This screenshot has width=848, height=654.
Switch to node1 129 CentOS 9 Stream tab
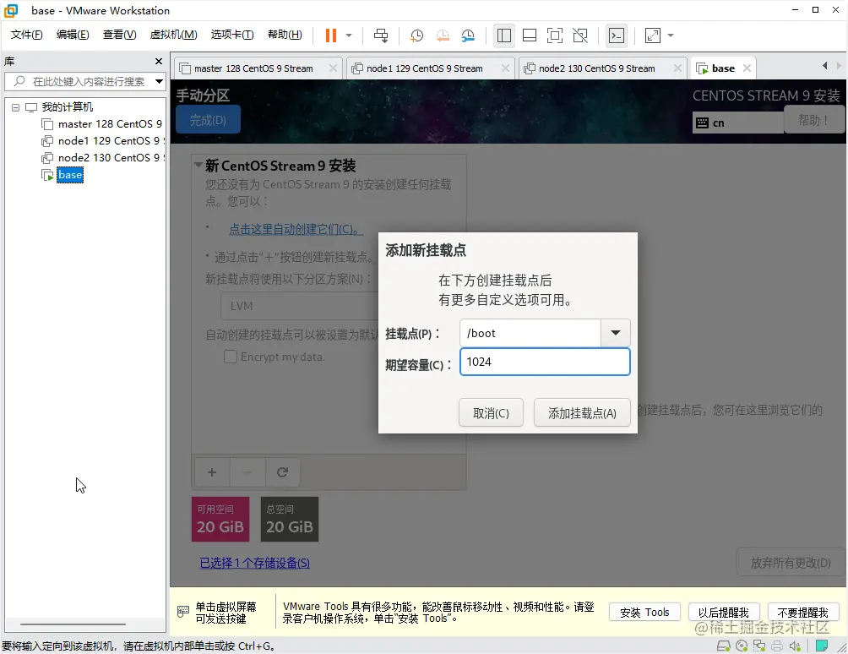point(424,68)
